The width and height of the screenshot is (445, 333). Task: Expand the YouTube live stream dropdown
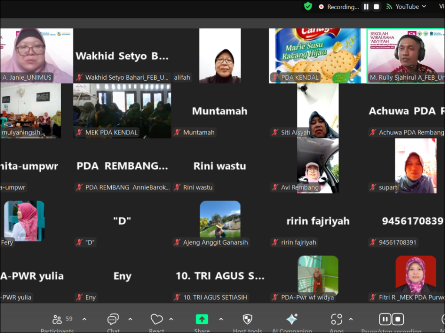point(424,7)
